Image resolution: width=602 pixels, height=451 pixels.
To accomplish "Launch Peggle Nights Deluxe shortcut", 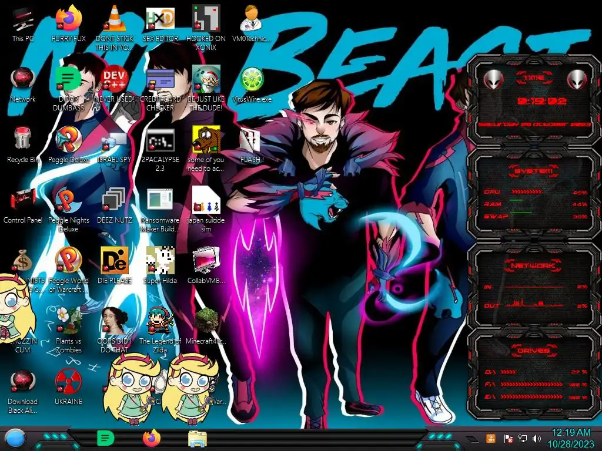I will pyautogui.click(x=68, y=200).
